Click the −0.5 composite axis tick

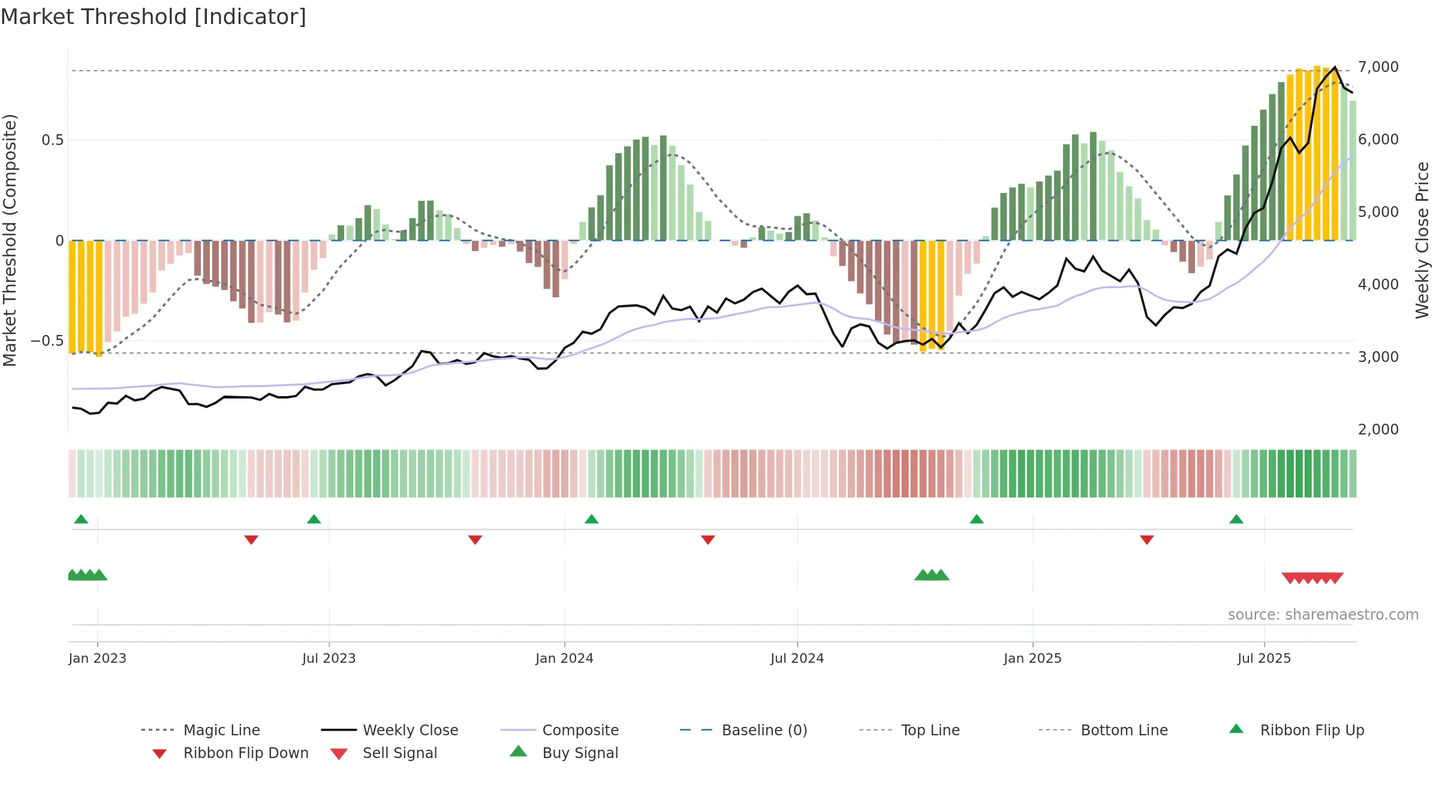(x=47, y=341)
